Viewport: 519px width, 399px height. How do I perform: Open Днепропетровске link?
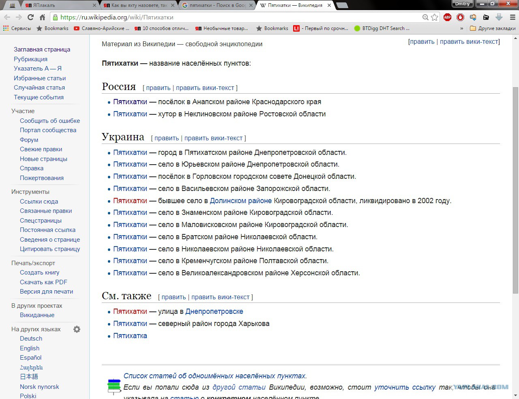pyautogui.click(x=214, y=312)
